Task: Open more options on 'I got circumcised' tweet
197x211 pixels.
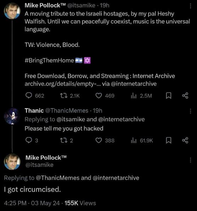Action: (190, 160)
